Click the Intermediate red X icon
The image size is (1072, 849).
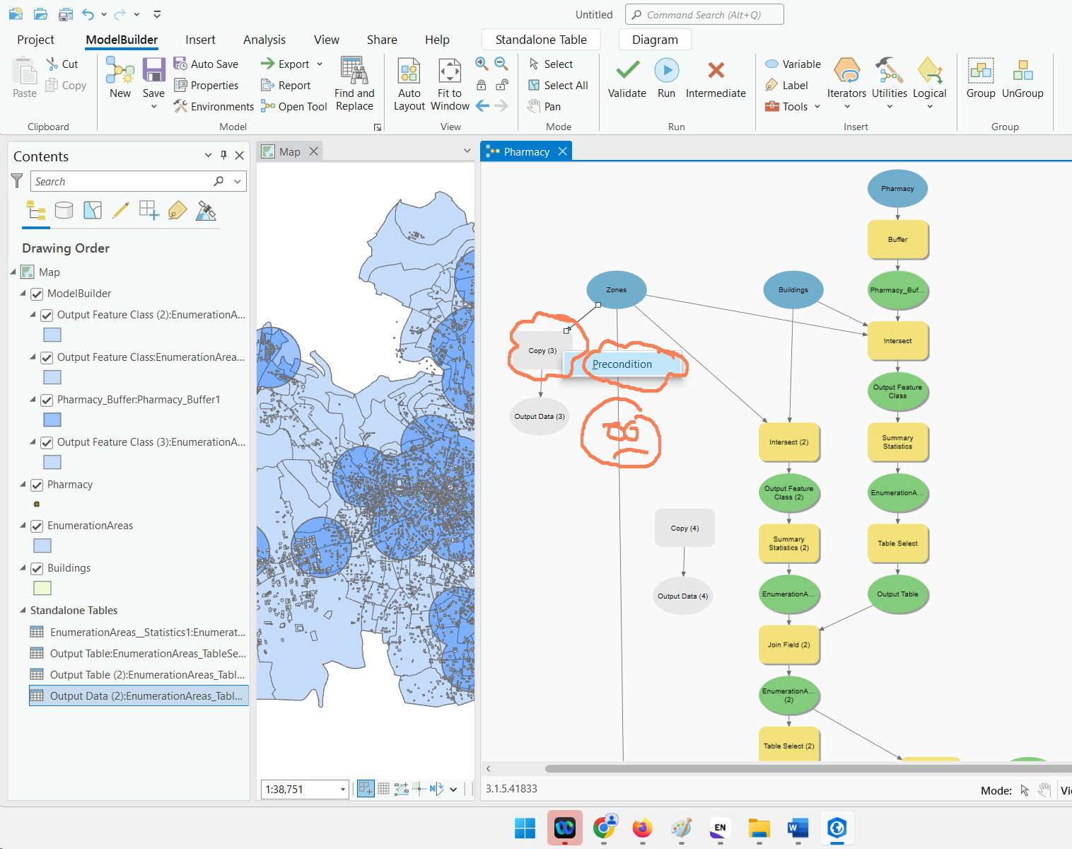coord(716,70)
